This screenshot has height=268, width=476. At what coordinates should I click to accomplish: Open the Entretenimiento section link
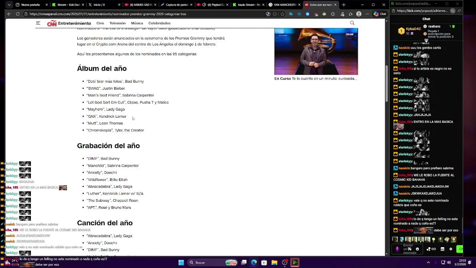click(74, 23)
